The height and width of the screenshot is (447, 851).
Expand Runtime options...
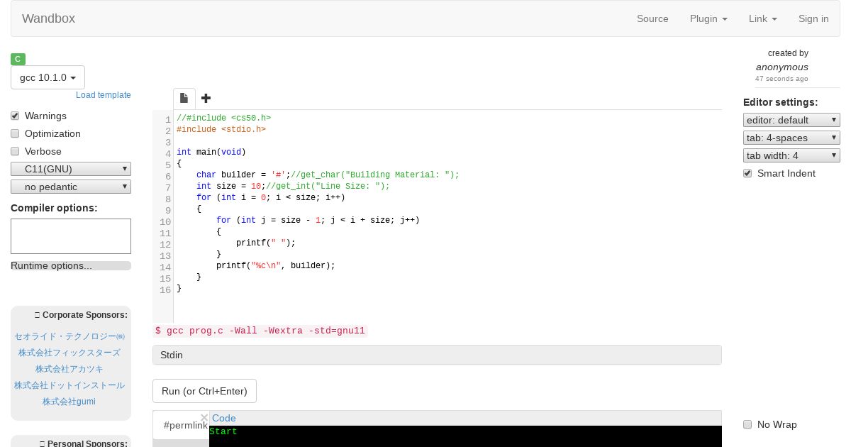coord(71,265)
